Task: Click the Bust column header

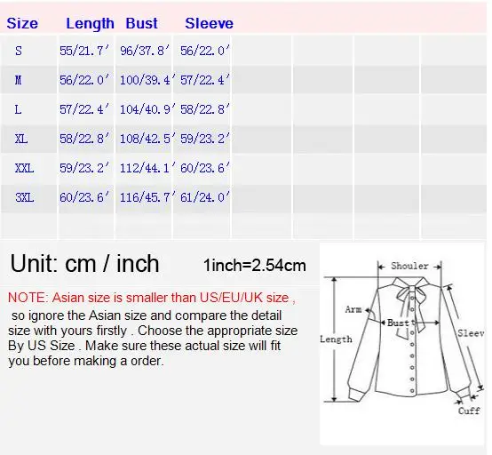Action: (141, 24)
